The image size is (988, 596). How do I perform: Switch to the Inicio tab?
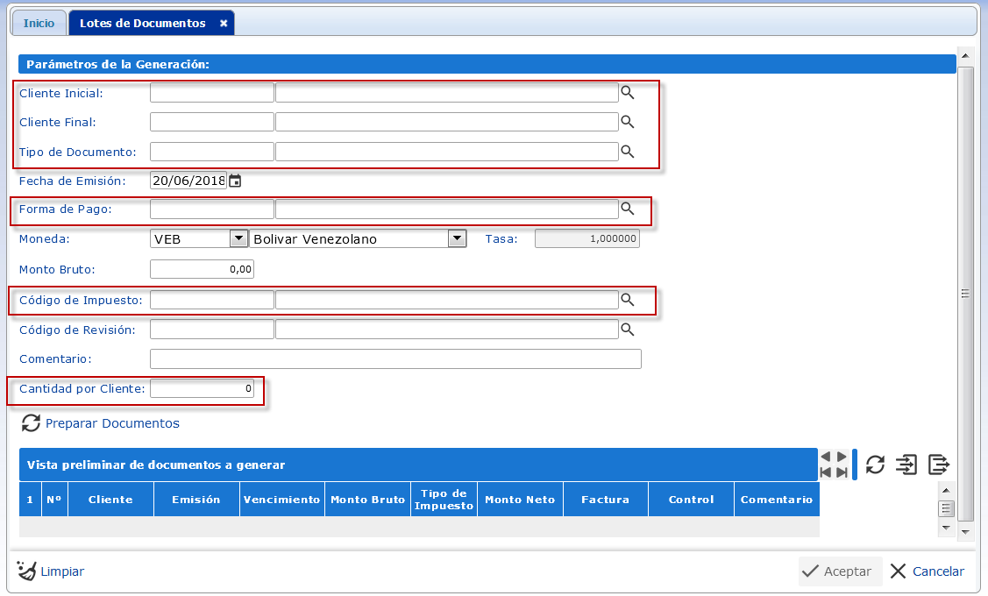39,24
